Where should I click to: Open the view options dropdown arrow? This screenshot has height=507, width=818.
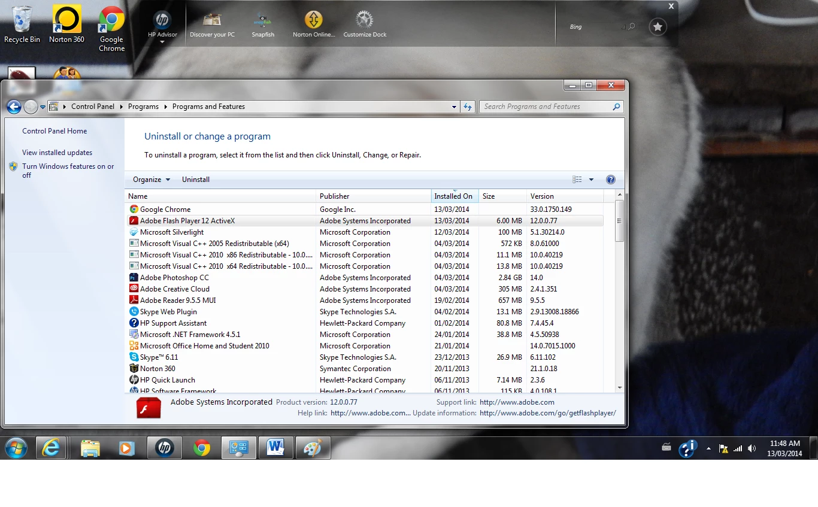tap(591, 180)
